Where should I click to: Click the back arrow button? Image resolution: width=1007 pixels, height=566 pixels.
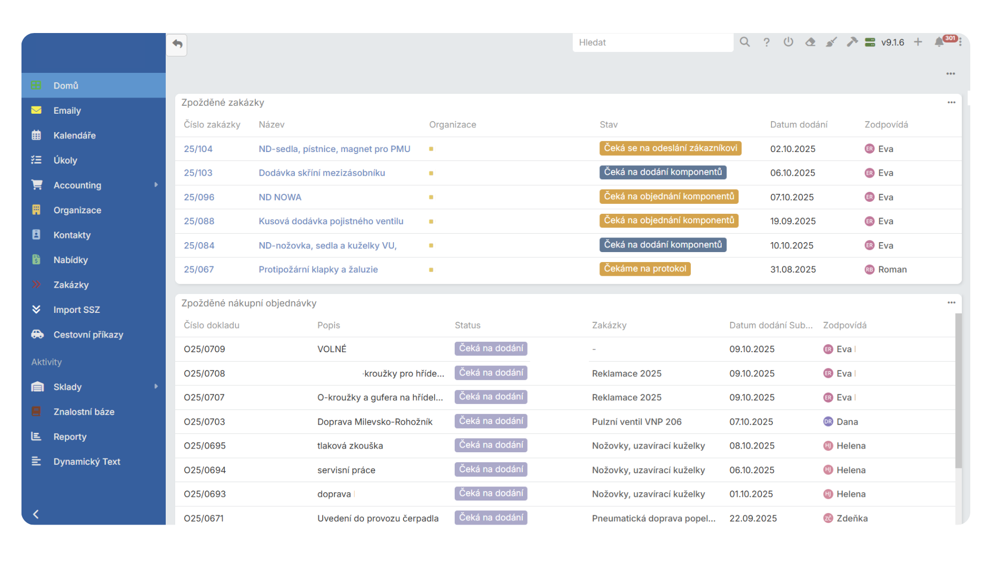(177, 44)
